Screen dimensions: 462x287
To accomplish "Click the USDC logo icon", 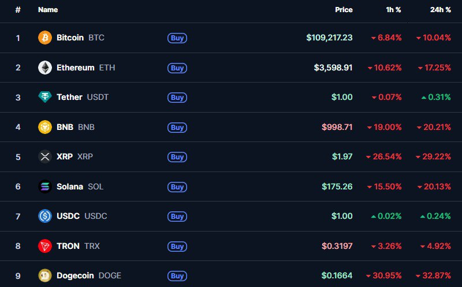I will tap(44, 216).
